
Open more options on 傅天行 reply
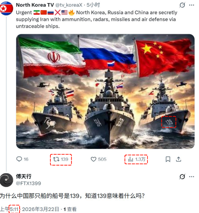pyautogui.click(x=192, y=177)
